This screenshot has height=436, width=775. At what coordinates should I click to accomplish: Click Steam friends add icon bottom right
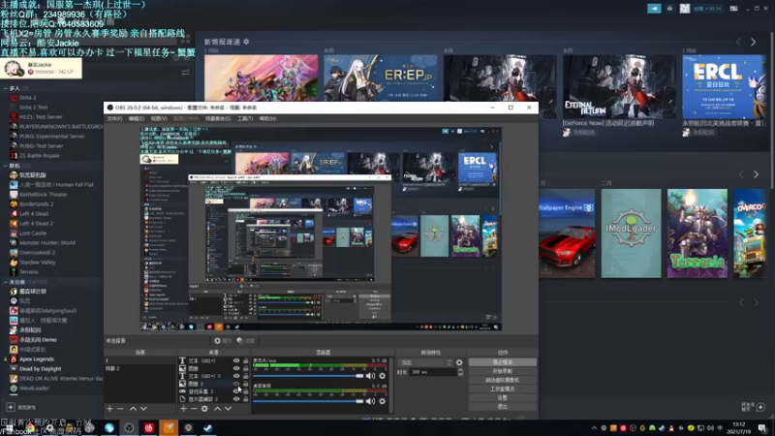(x=760, y=407)
